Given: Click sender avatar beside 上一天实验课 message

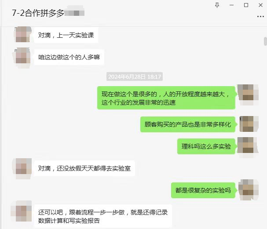Looking at the screenshot, I should point(22,34).
